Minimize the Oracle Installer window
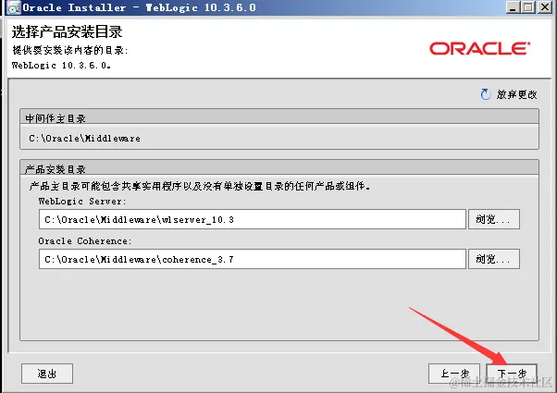 (x=513, y=7)
